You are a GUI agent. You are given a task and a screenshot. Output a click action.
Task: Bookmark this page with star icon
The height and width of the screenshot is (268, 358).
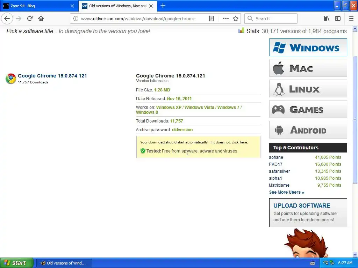[236, 18]
